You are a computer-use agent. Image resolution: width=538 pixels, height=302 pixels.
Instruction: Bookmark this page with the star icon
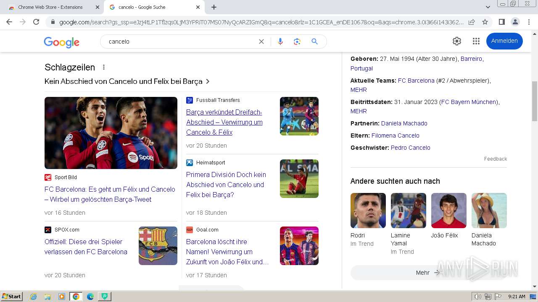pos(485,22)
